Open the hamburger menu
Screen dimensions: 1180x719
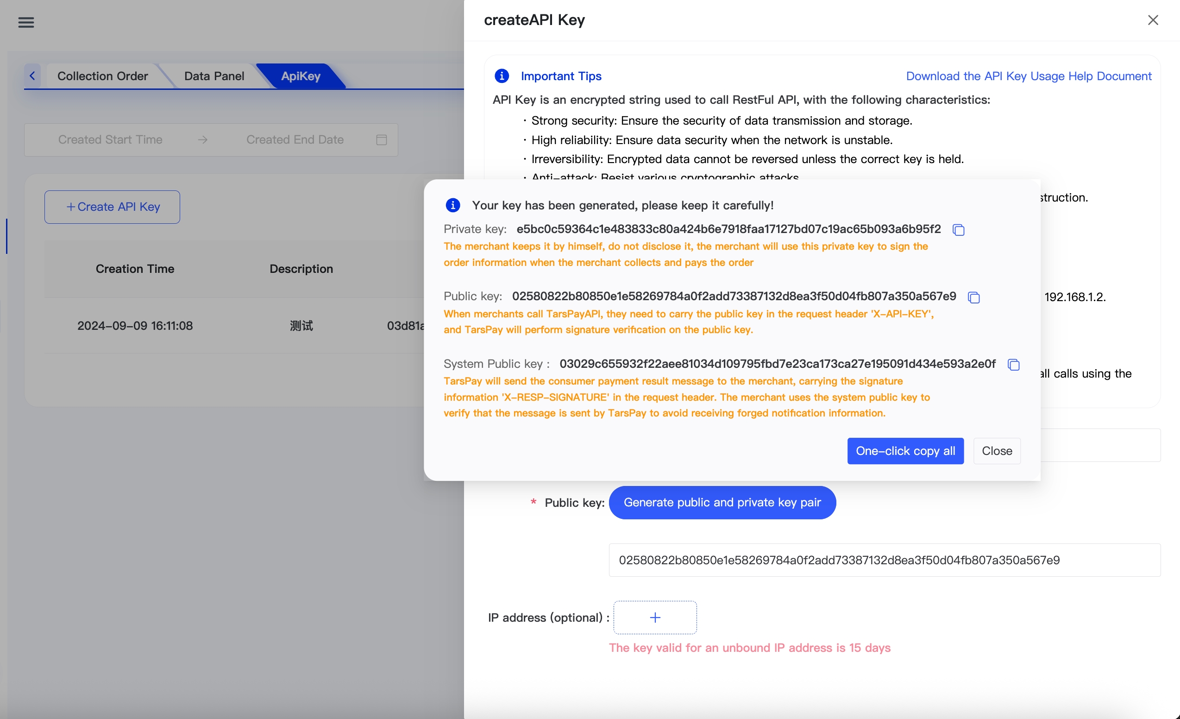pyautogui.click(x=26, y=22)
